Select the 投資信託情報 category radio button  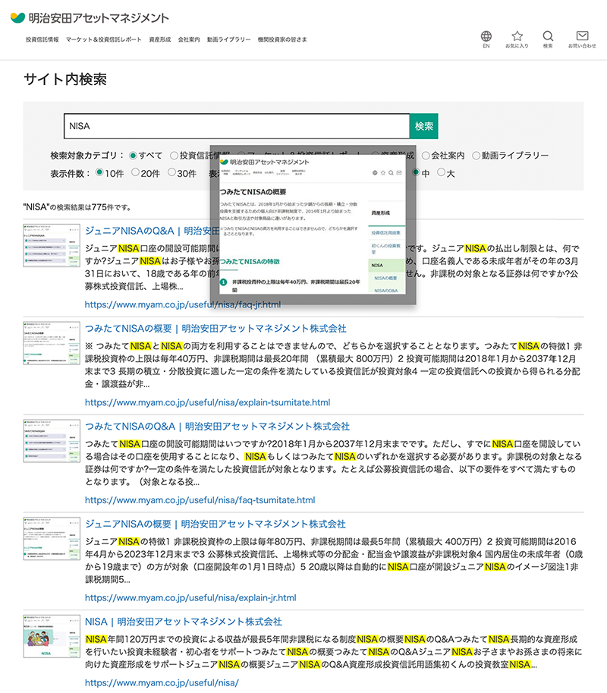point(174,156)
